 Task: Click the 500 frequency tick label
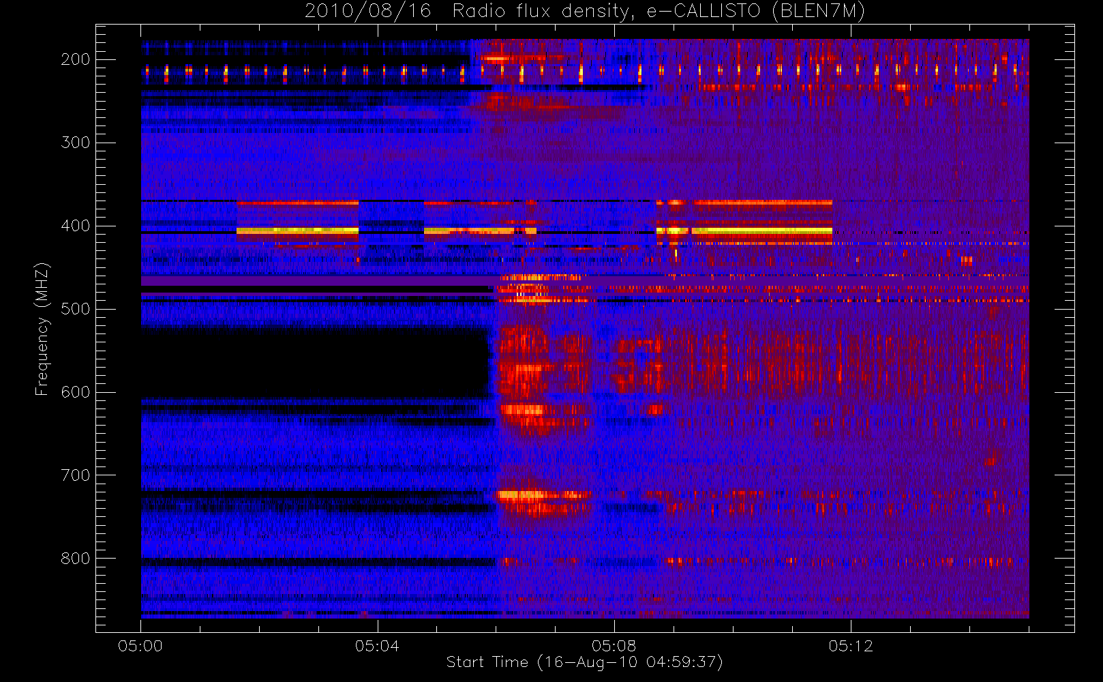(76, 309)
